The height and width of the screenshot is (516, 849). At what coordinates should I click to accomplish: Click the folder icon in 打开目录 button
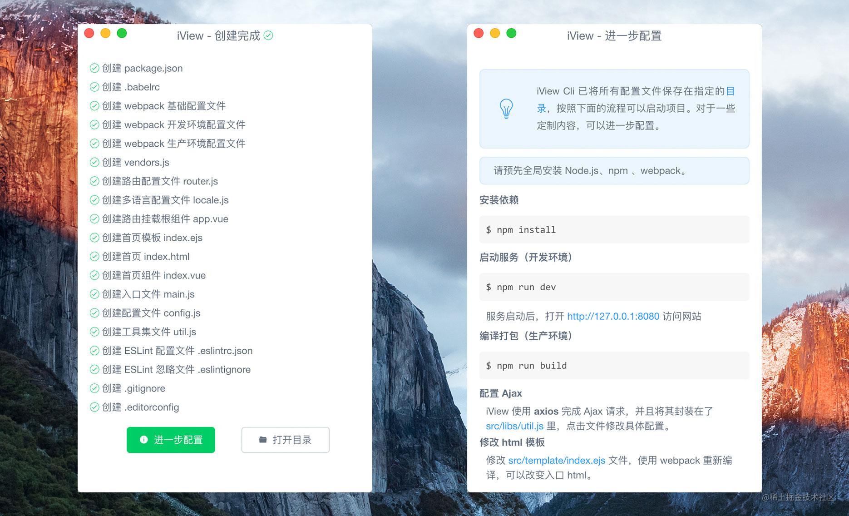tap(263, 440)
